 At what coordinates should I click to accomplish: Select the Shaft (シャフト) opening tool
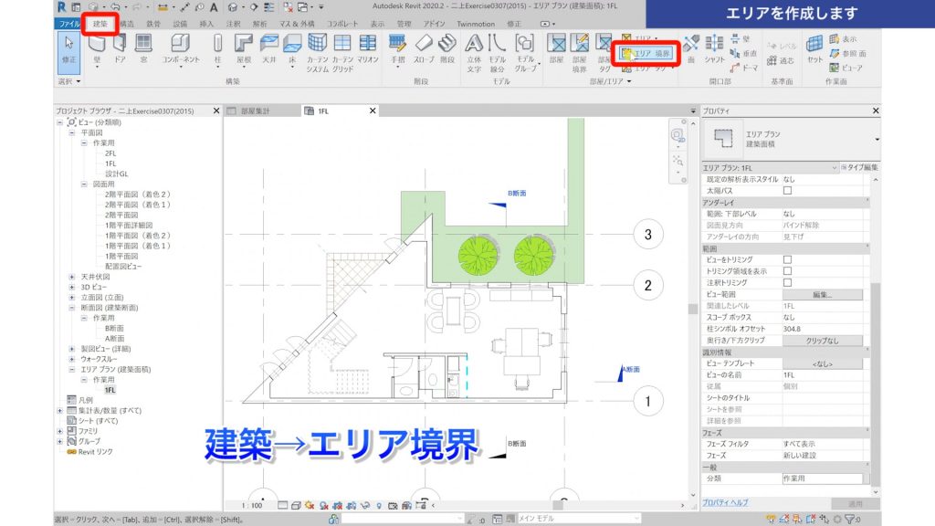coord(716,46)
